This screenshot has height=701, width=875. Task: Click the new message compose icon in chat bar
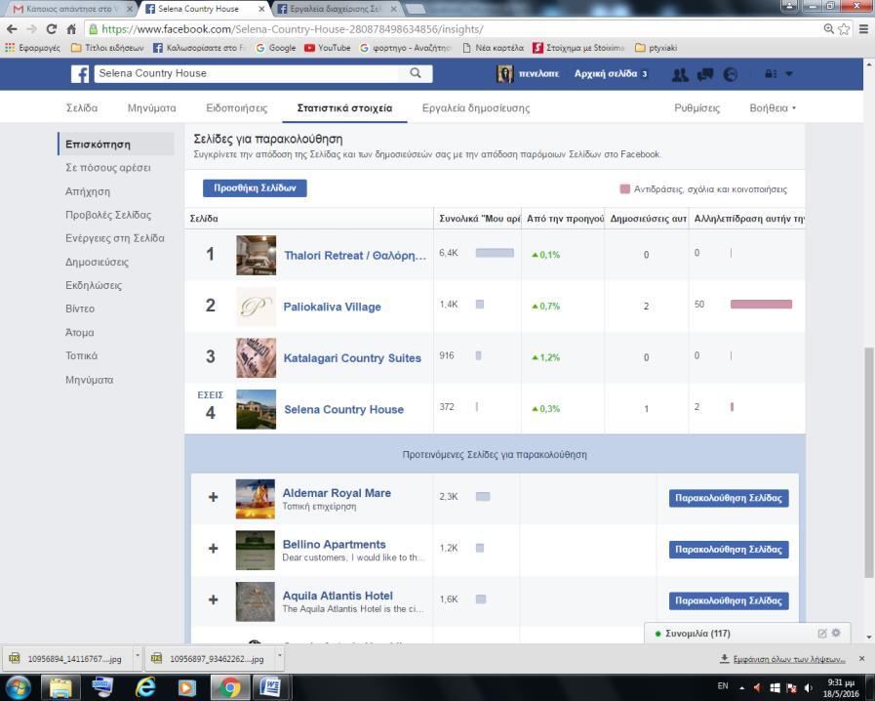pyautogui.click(x=822, y=634)
